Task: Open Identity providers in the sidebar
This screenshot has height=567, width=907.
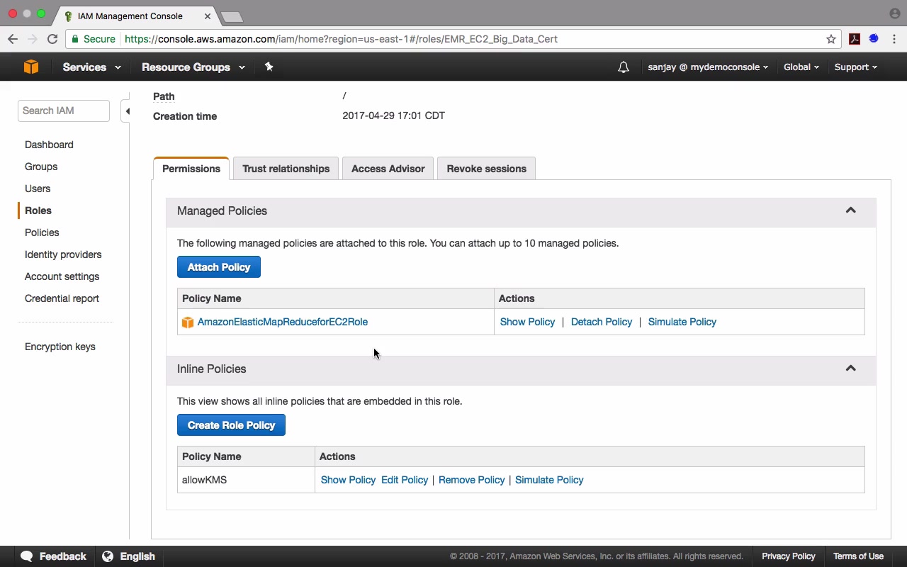Action: (x=63, y=254)
